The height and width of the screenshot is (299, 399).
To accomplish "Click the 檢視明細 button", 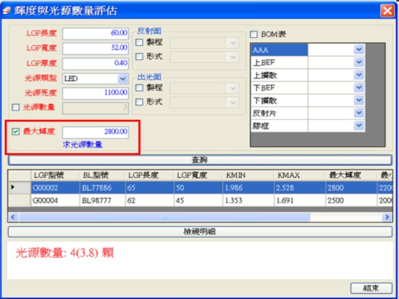I will (x=200, y=232).
